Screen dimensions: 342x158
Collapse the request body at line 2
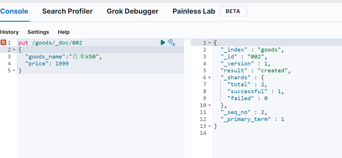coord(14,50)
